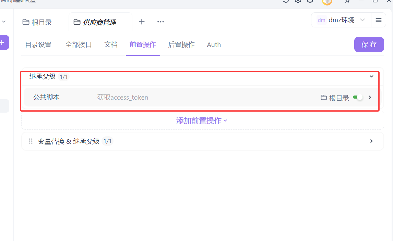Open your account avatar in the title bar
Screen dimensions: 393x241
(327, 3)
